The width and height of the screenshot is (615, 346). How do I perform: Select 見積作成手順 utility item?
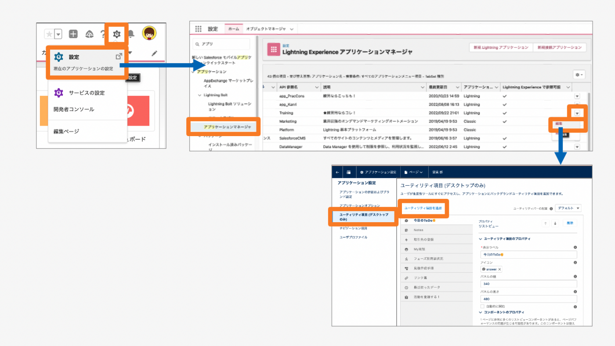pos(436,268)
